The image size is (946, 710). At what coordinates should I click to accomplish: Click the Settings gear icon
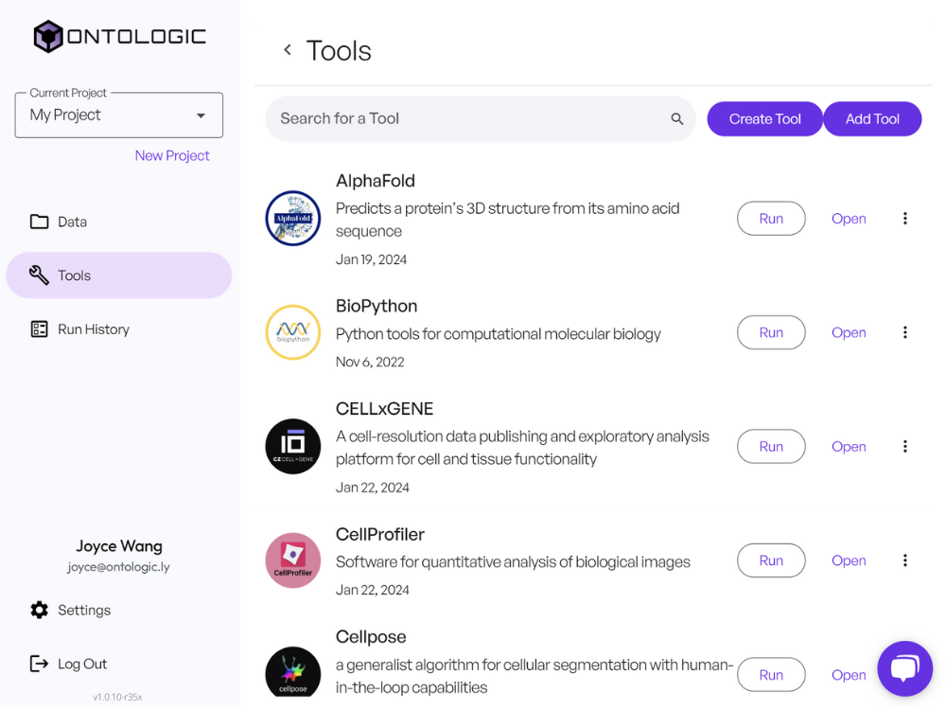pyautogui.click(x=40, y=610)
